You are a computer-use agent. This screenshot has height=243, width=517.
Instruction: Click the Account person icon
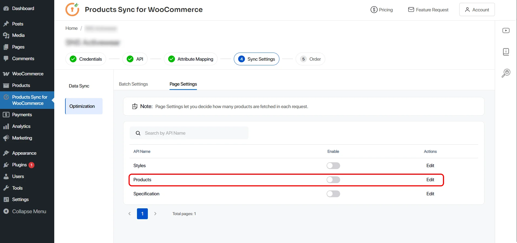(467, 10)
